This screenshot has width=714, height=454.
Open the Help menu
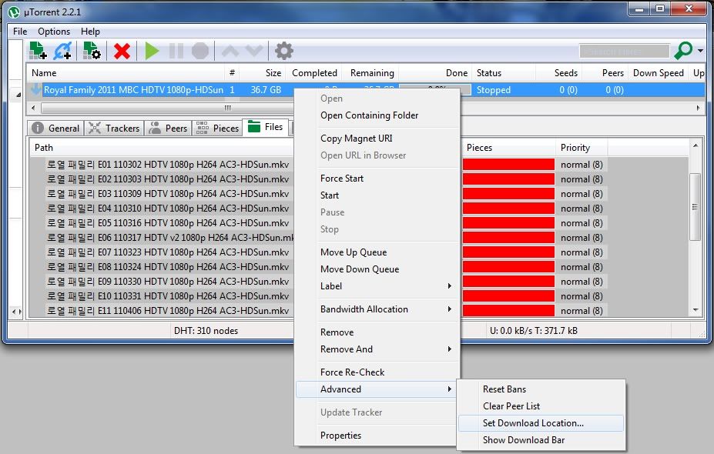click(90, 32)
